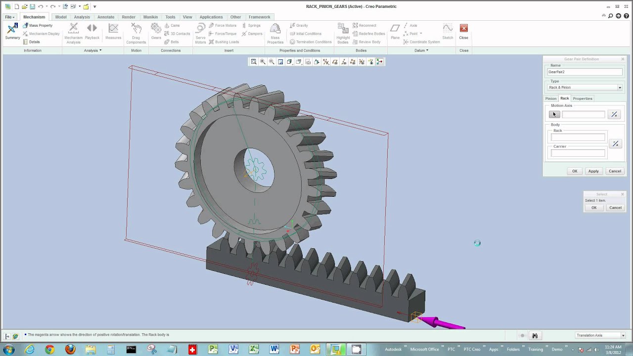This screenshot has height=356, width=633.
Task: Open Initial Conditions
Action: coord(305,34)
